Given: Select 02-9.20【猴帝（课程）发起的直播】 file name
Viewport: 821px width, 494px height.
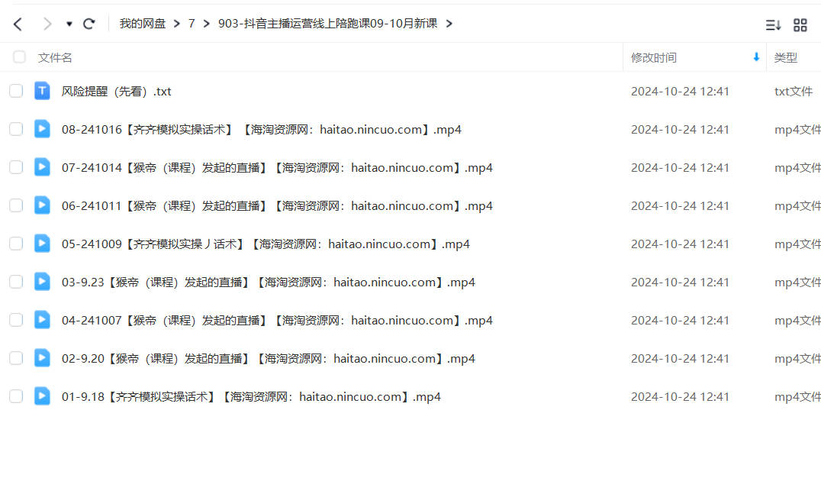Looking at the screenshot, I should pos(268,359).
